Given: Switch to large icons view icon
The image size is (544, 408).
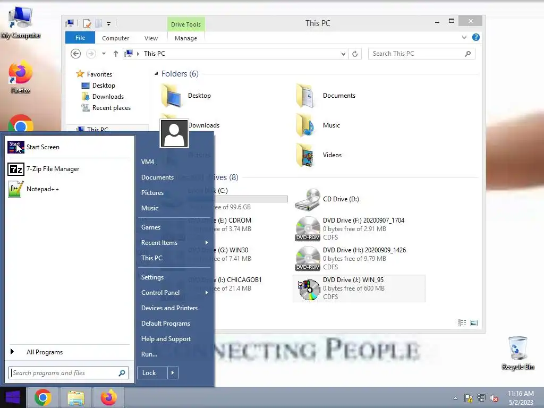Looking at the screenshot, I should click(473, 323).
